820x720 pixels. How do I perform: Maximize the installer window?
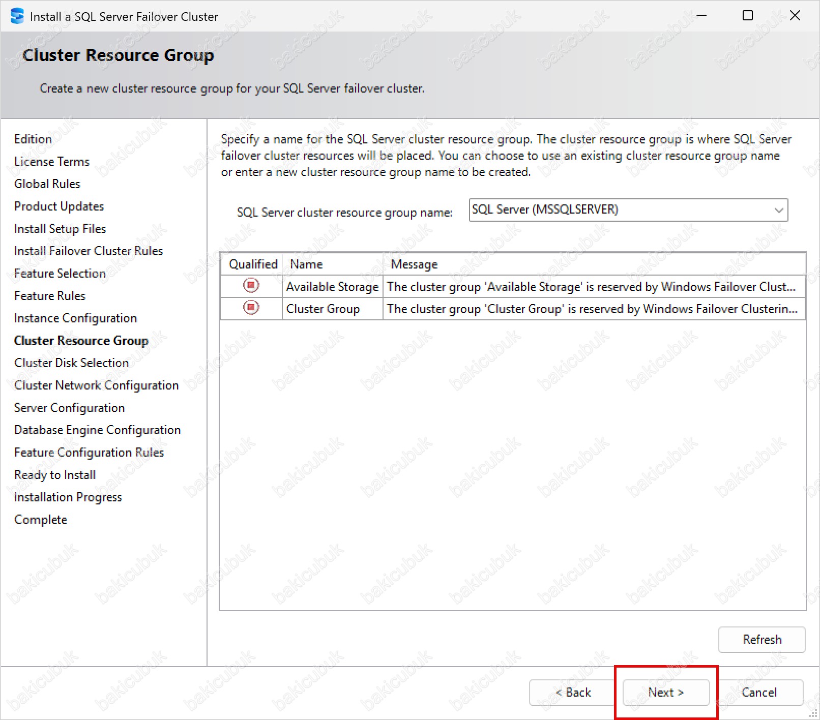pyautogui.click(x=747, y=16)
